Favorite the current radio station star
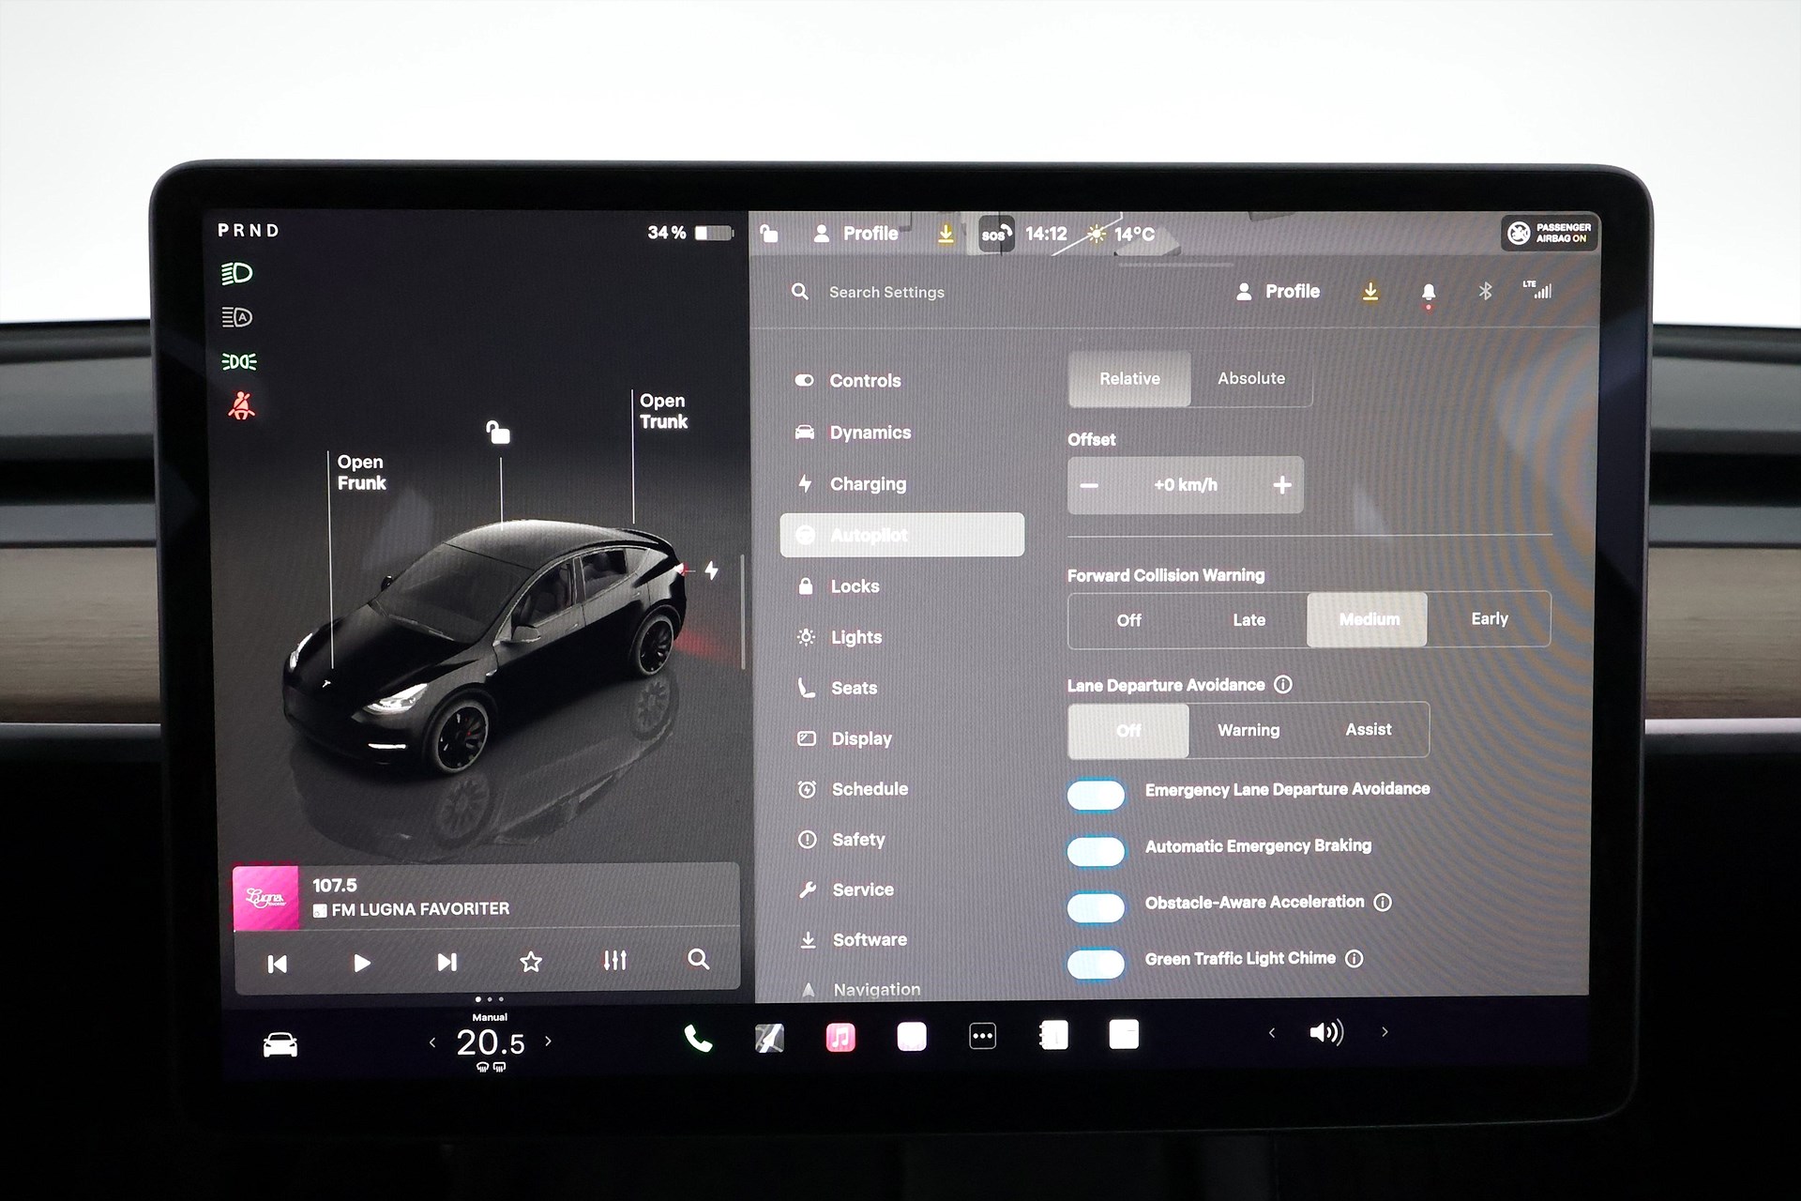 coord(531,962)
